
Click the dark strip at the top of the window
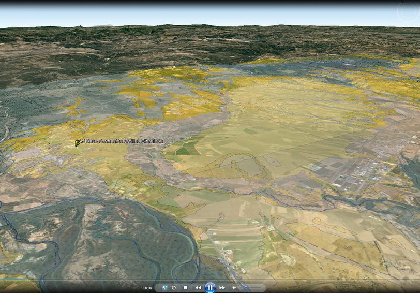coord(207,3)
